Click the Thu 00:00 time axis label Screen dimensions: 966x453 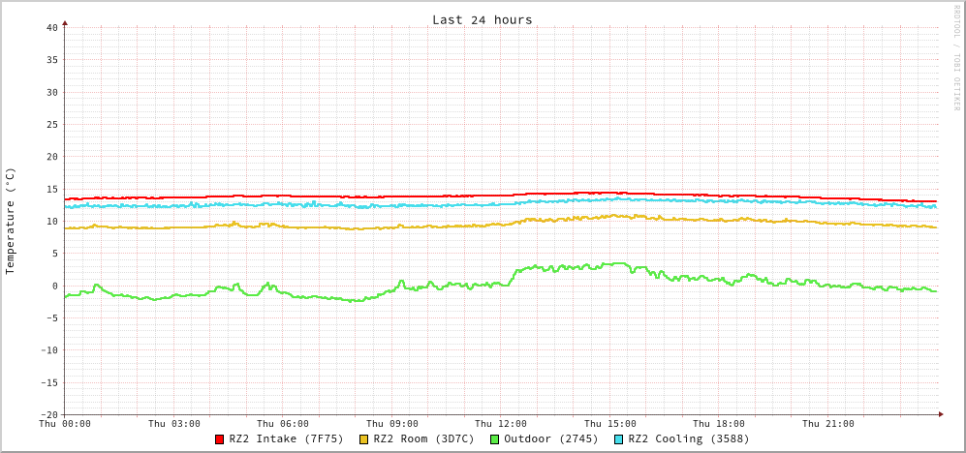pos(65,424)
